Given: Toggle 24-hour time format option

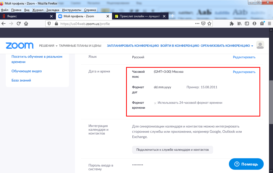Looking at the screenshot, I should point(155,103).
